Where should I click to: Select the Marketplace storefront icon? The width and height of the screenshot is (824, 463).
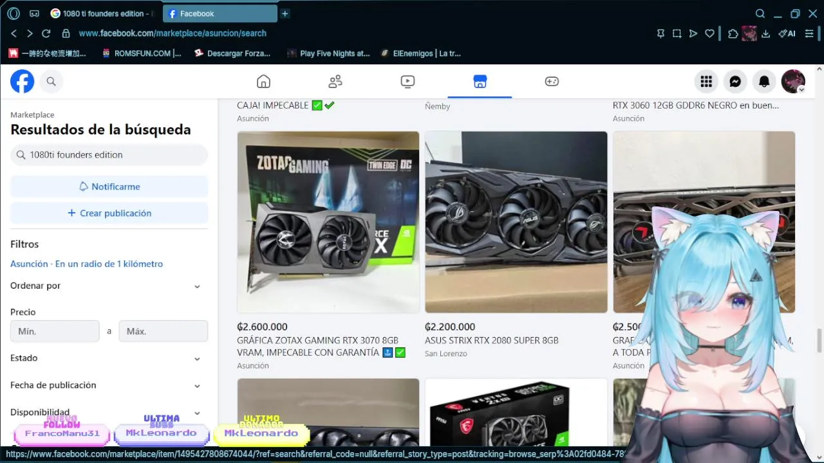click(480, 82)
